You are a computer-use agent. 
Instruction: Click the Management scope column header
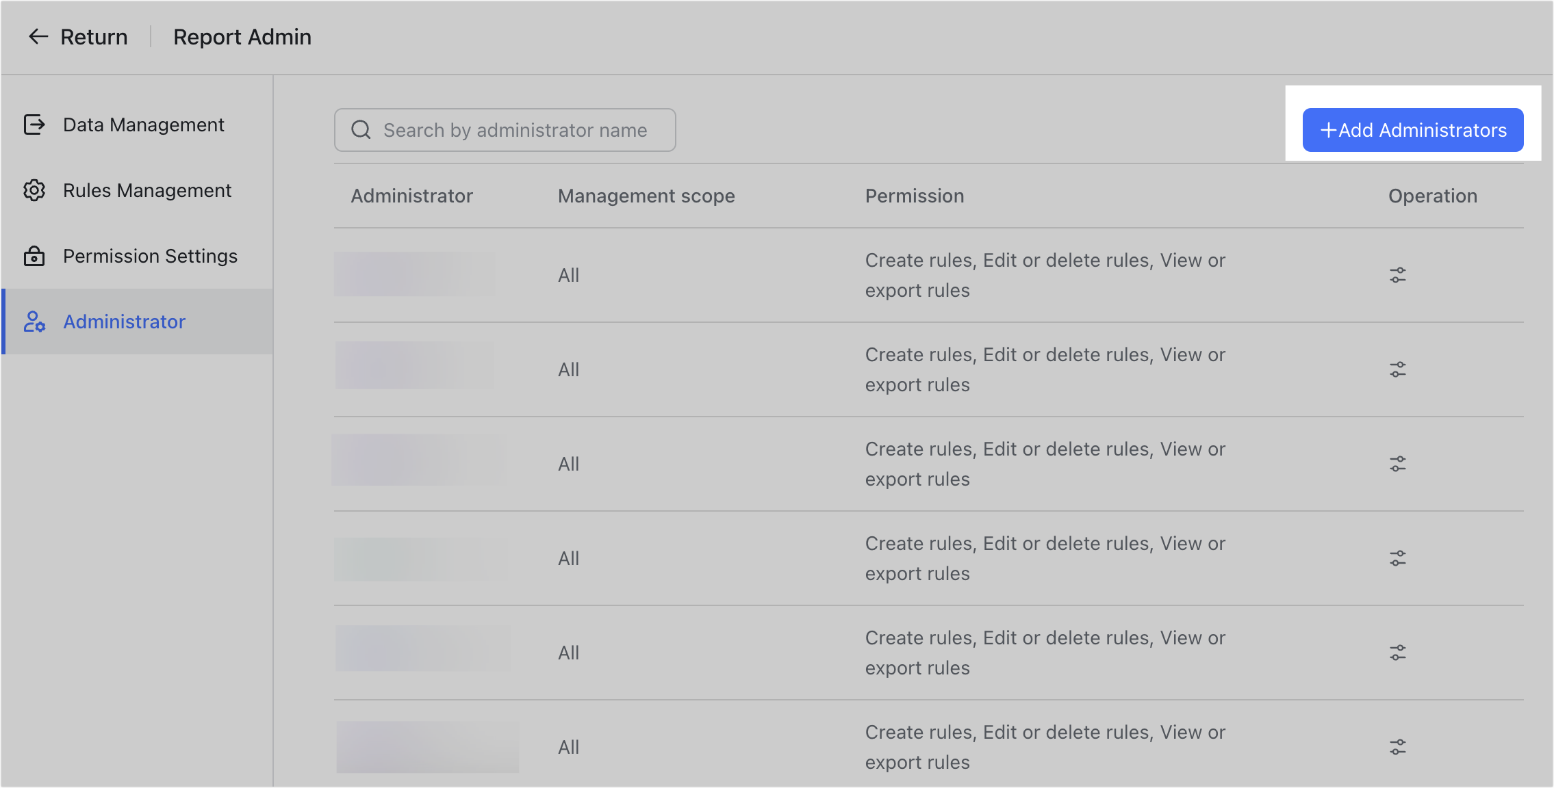coord(646,196)
